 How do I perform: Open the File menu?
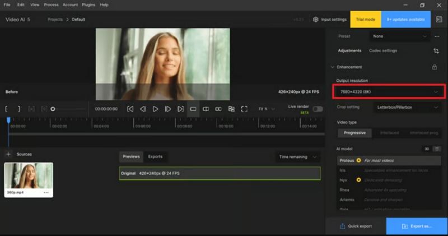(x=7, y=5)
